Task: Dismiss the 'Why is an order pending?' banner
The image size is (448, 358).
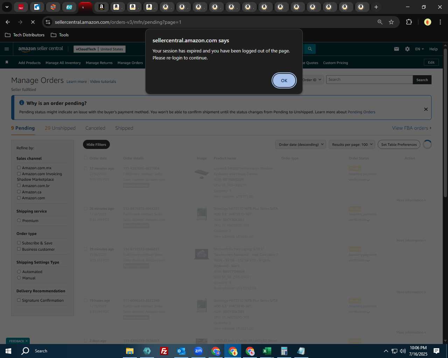Action: point(426,109)
